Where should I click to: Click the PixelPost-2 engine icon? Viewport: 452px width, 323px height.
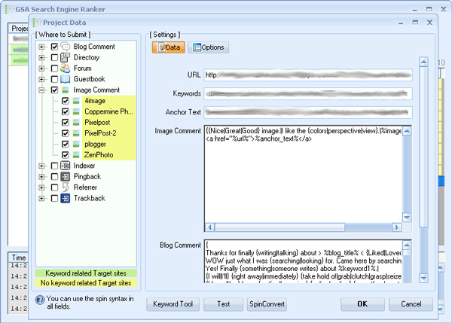[x=76, y=133]
